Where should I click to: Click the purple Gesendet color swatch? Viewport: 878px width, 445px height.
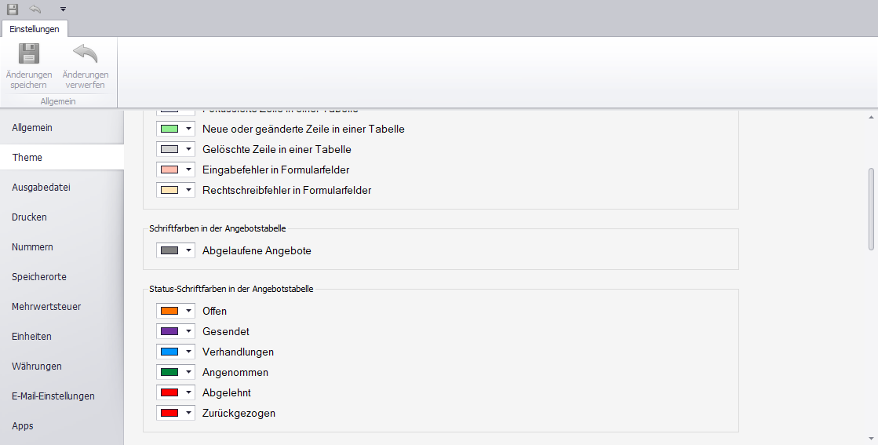(169, 331)
